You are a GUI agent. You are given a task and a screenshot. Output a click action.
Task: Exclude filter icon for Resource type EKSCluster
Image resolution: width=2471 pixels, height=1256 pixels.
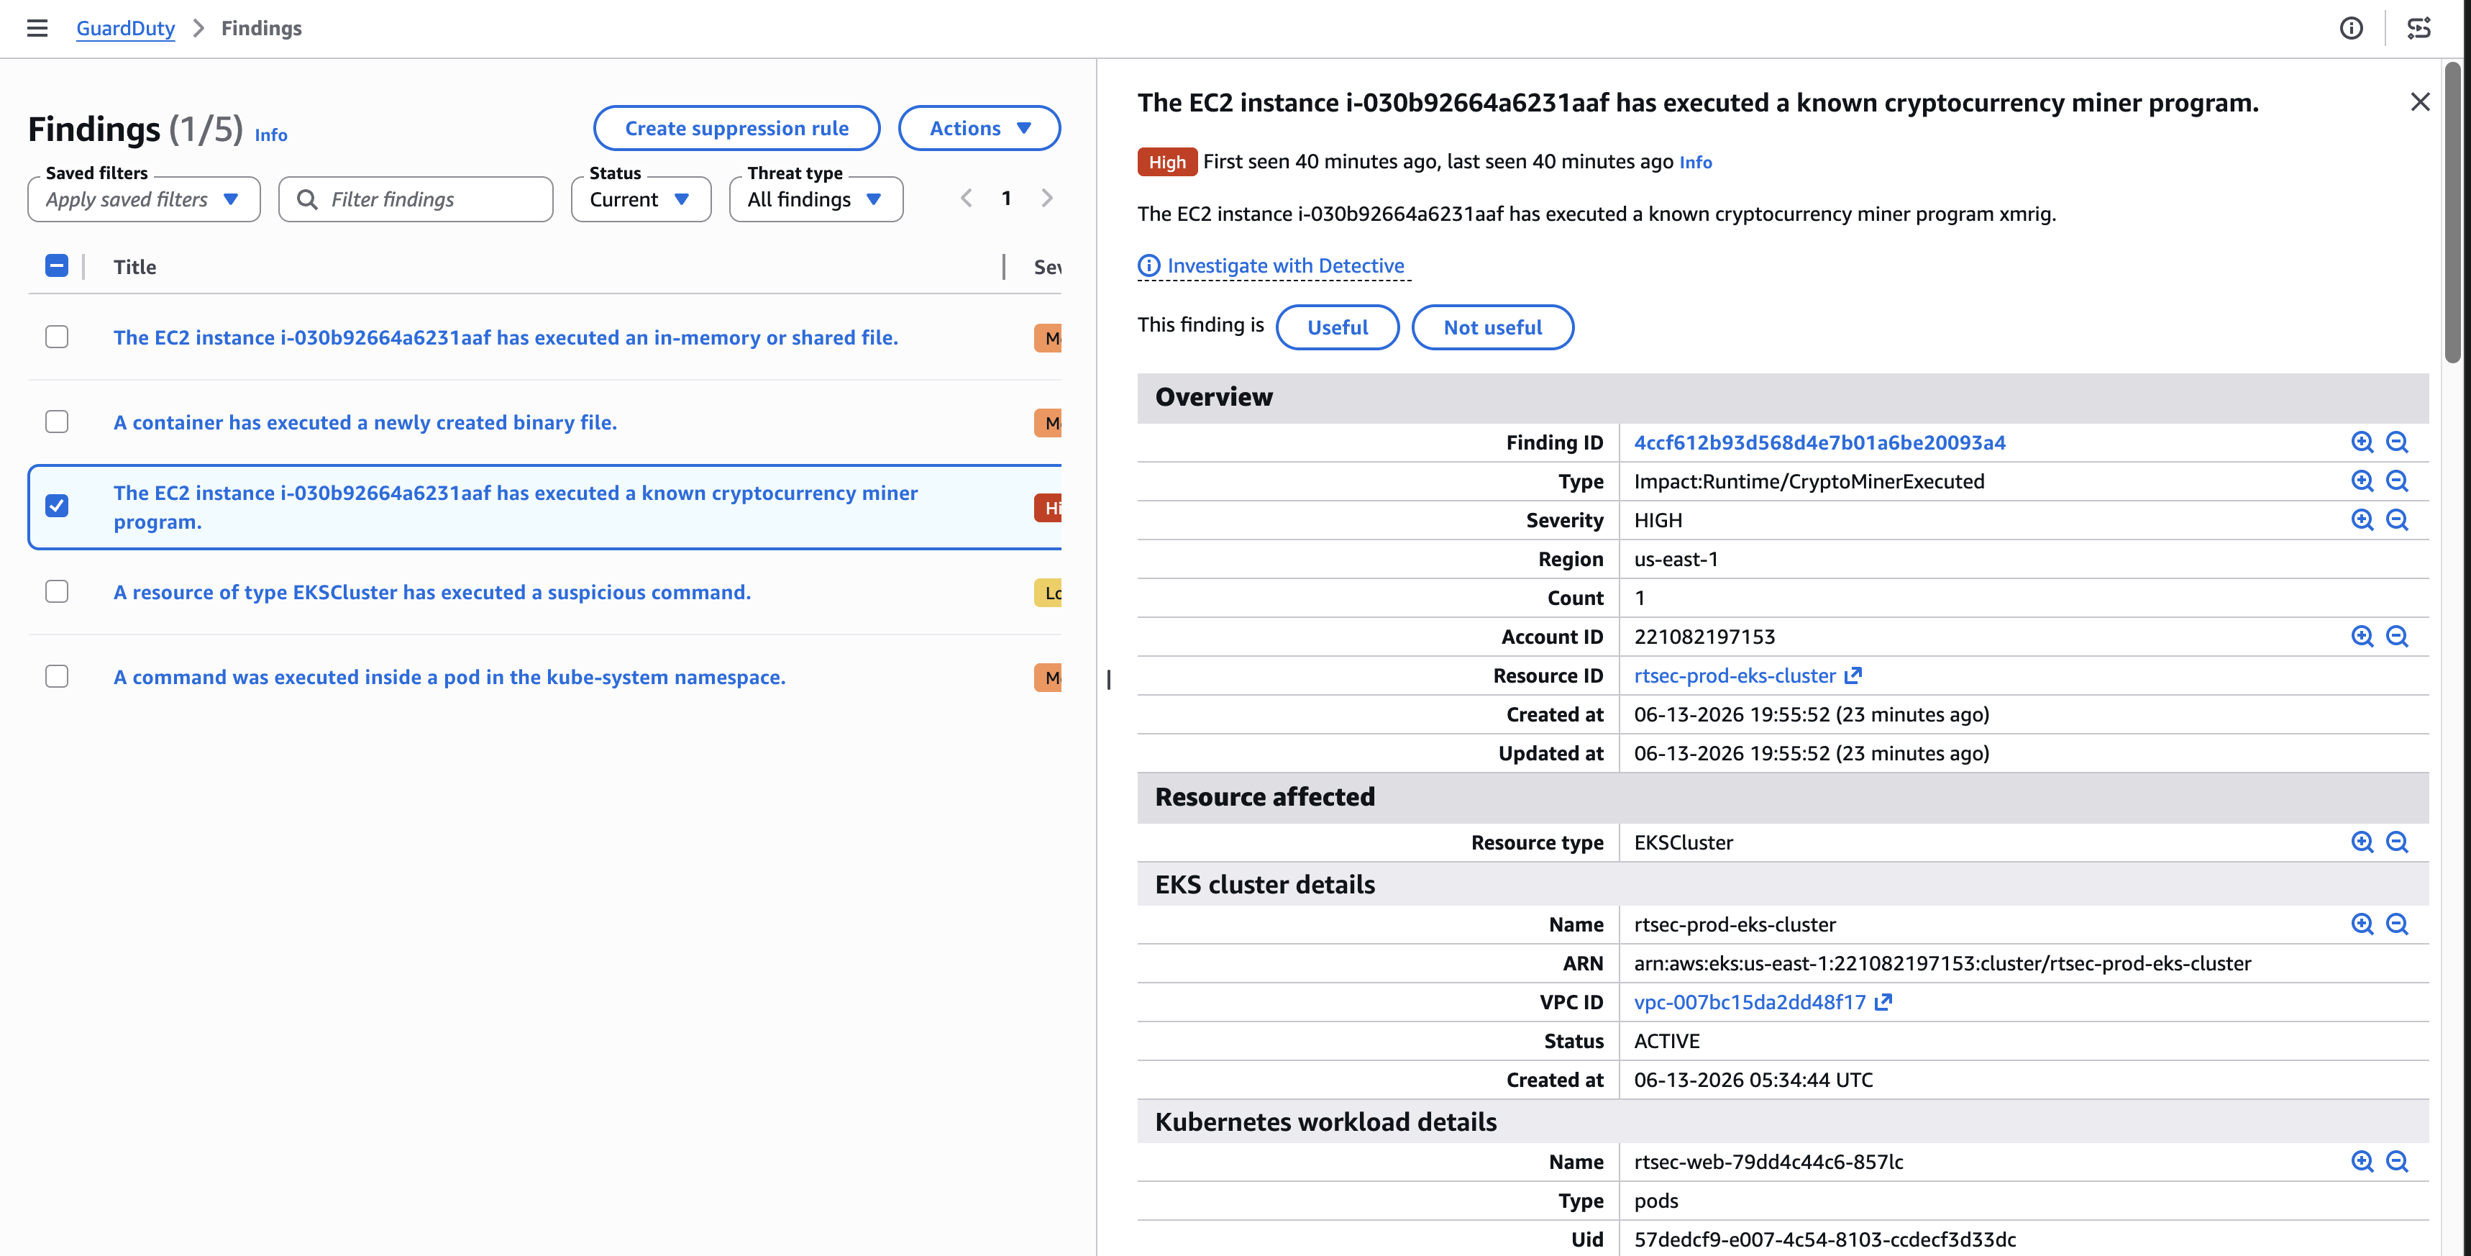coord(2397,842)
